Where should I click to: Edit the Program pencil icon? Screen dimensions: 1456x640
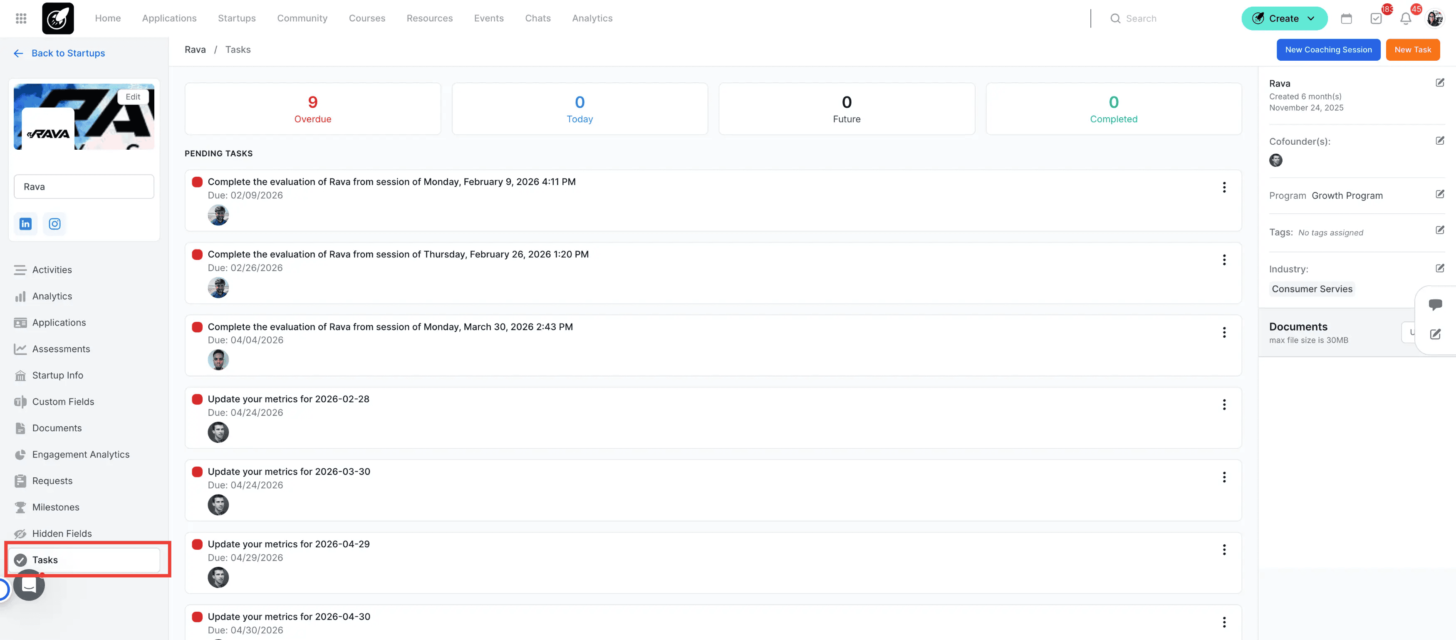[1440, 194]
